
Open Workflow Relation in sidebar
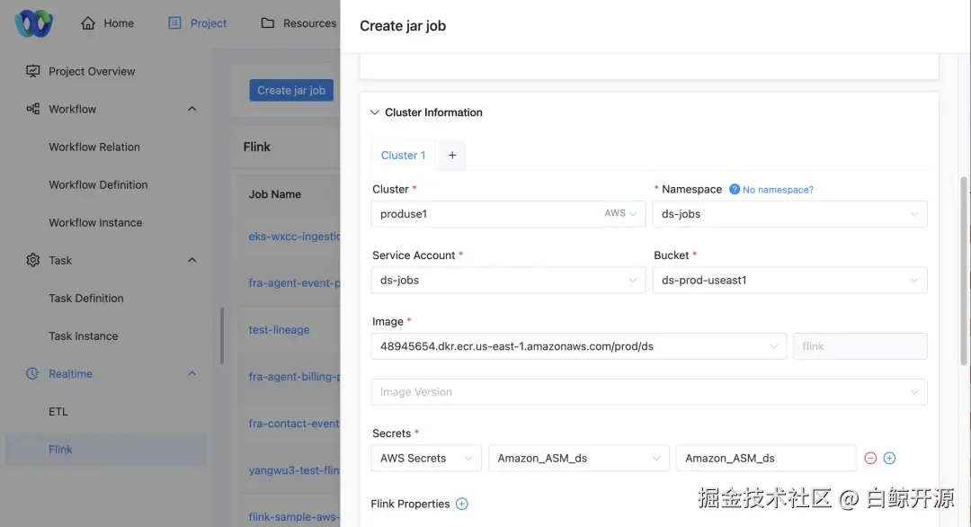[x=94, y=147]
